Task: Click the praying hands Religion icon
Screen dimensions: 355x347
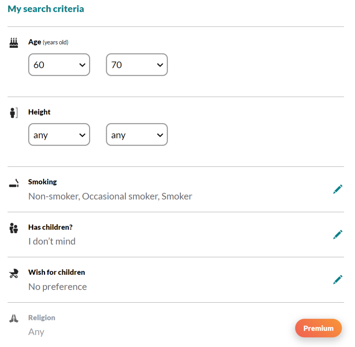Action: pos(14,319)
